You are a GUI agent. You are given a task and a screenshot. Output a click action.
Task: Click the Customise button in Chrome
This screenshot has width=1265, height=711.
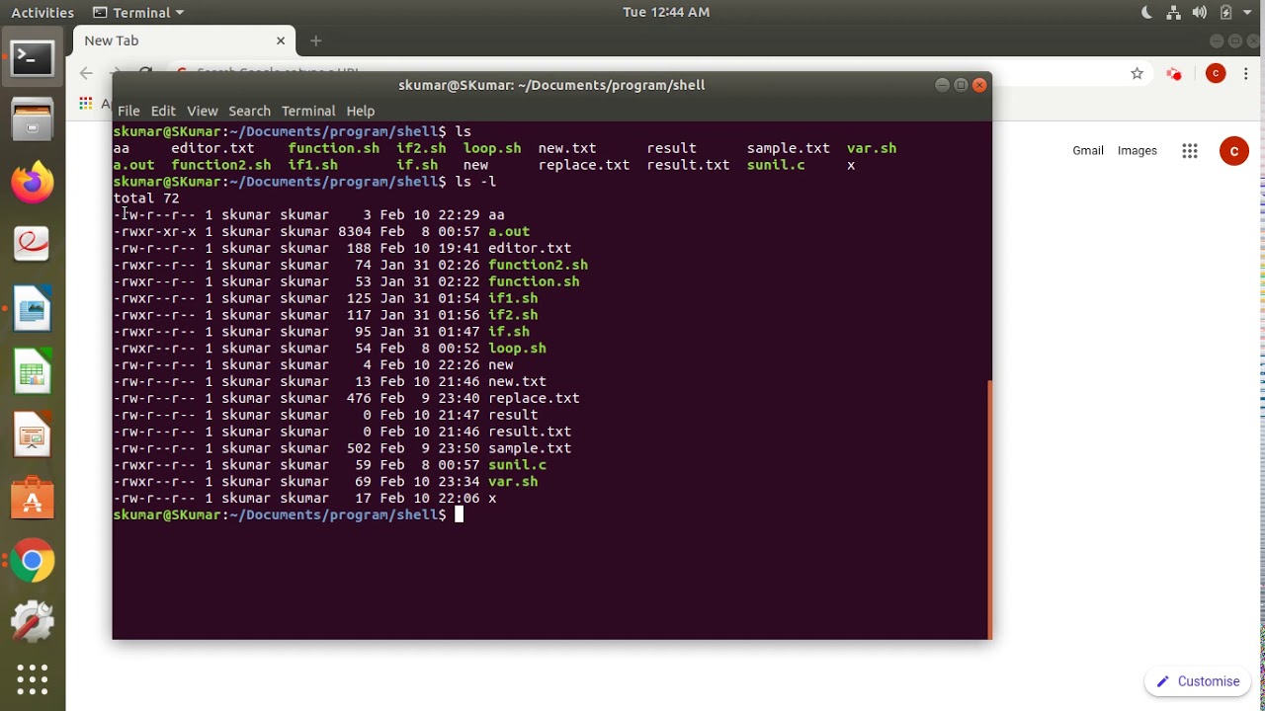(x=1198, y=681)
